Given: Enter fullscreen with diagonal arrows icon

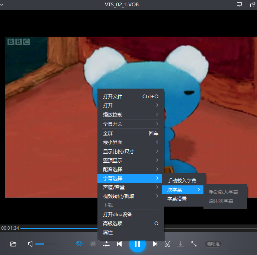Looking at the screenshot, I should click(x=194, y=244).
